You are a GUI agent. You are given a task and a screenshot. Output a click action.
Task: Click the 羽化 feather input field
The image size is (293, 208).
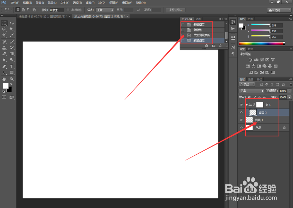57,10
